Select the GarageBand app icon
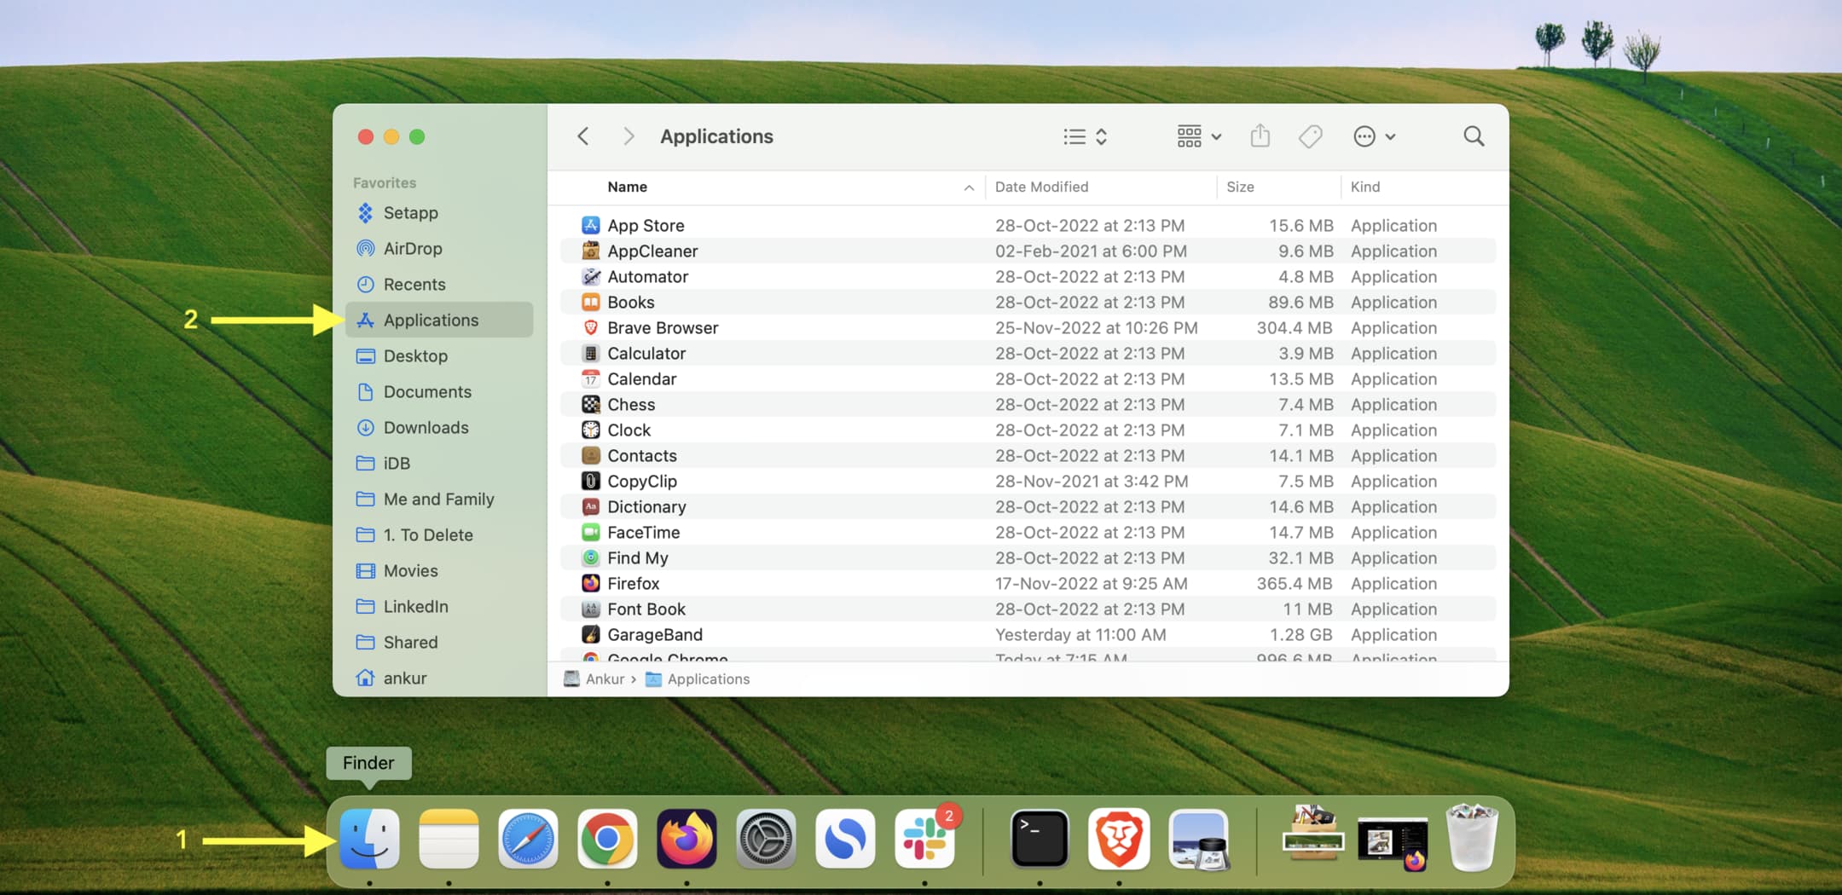This screenshot has height=895, width=1842. (x=591, y=634)
